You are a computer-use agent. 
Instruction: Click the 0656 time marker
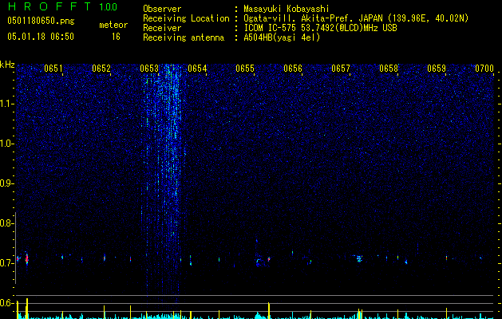293,69
